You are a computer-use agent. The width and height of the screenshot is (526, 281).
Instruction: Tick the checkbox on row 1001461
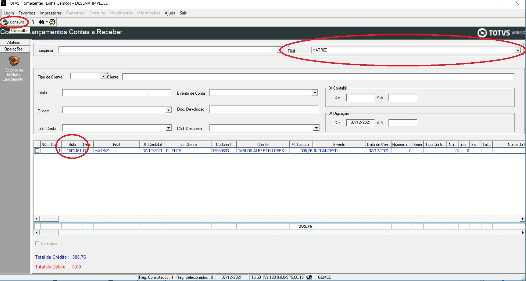37,151
